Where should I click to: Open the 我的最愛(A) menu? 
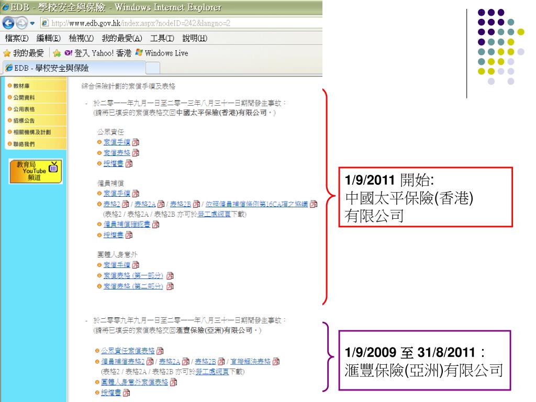tap(121, 38)
